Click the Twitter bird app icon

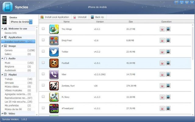click(54, 52)
